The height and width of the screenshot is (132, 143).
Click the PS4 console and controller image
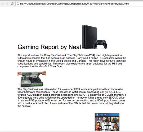pyautogui.click(x=95, y=37)
